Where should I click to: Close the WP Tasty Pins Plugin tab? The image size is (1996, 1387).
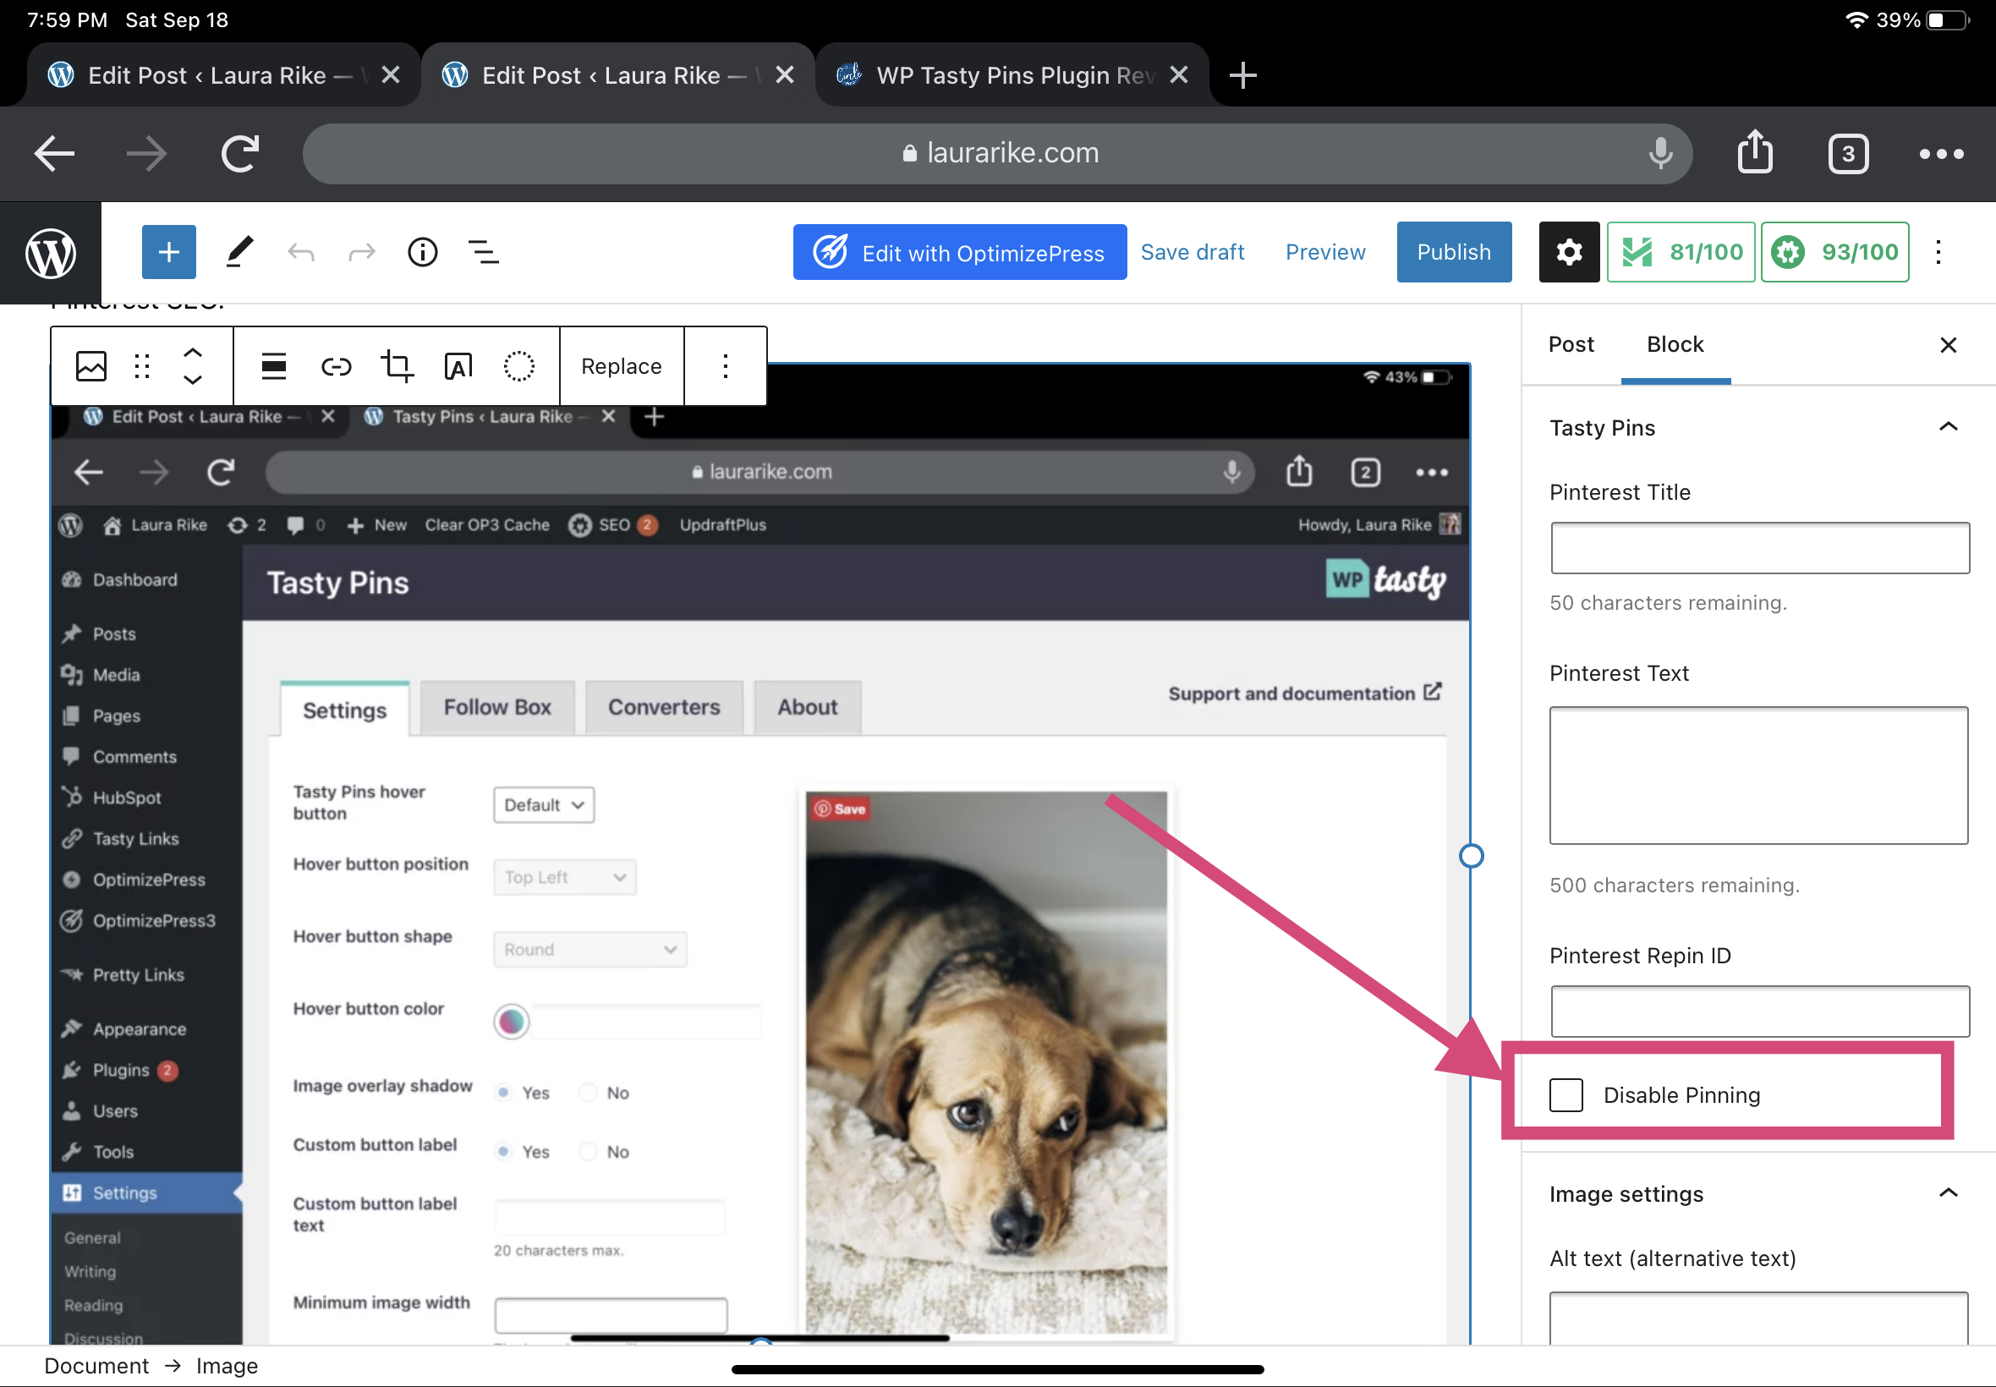click(x=1179, y=74)
